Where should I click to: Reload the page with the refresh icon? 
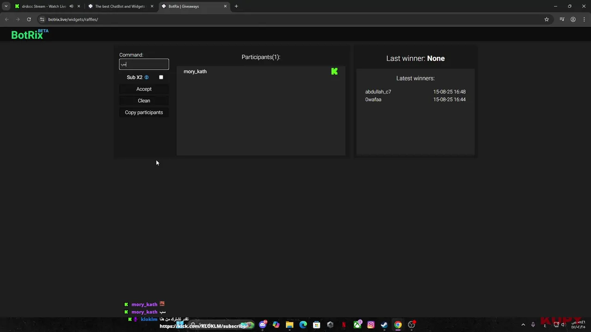[x=29, y=19]
